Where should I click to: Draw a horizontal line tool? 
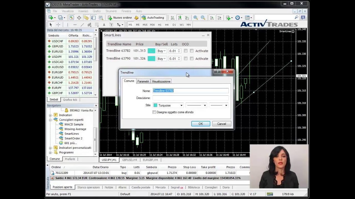[x=75, y=25]
